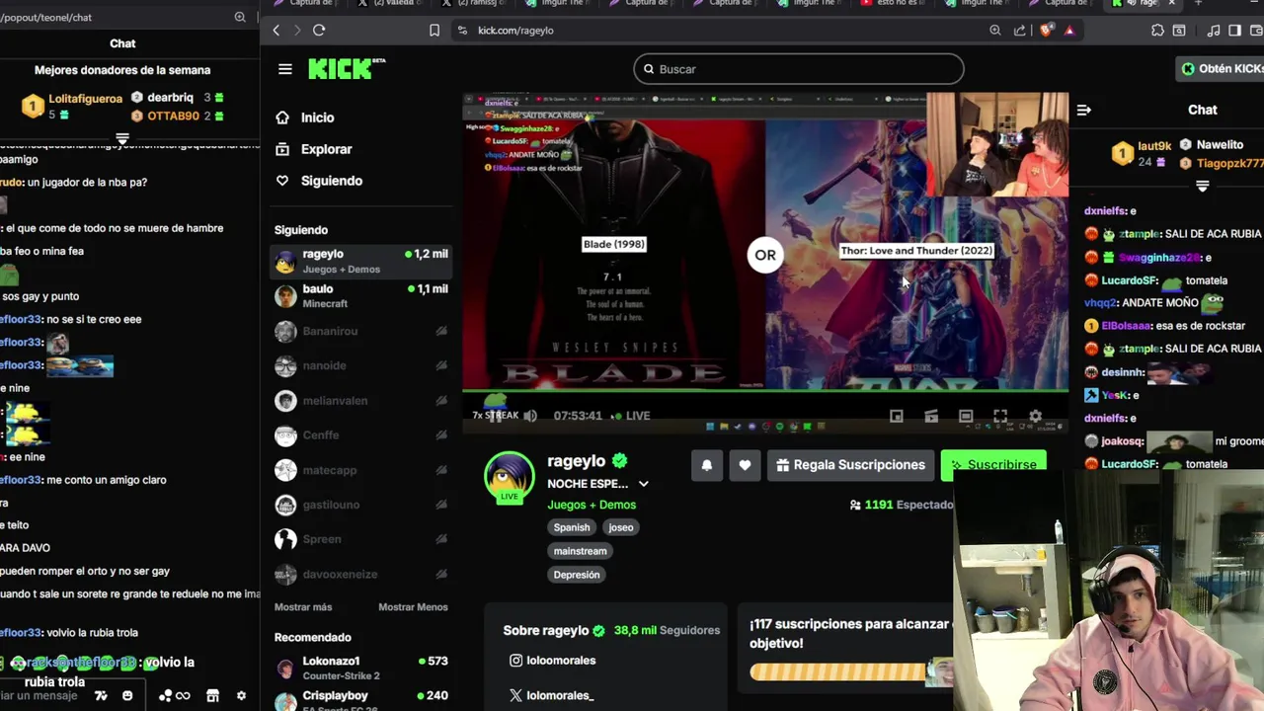The image size is (1264, 711).
Task: Open recommended channel Lokonazo1
Action: [x=361, y=668]
